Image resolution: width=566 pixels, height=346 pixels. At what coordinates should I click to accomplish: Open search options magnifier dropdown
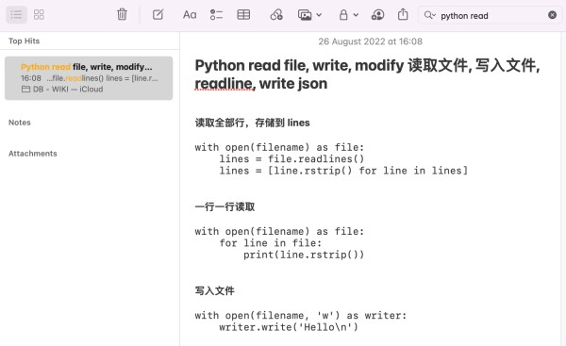coord(430,15)
